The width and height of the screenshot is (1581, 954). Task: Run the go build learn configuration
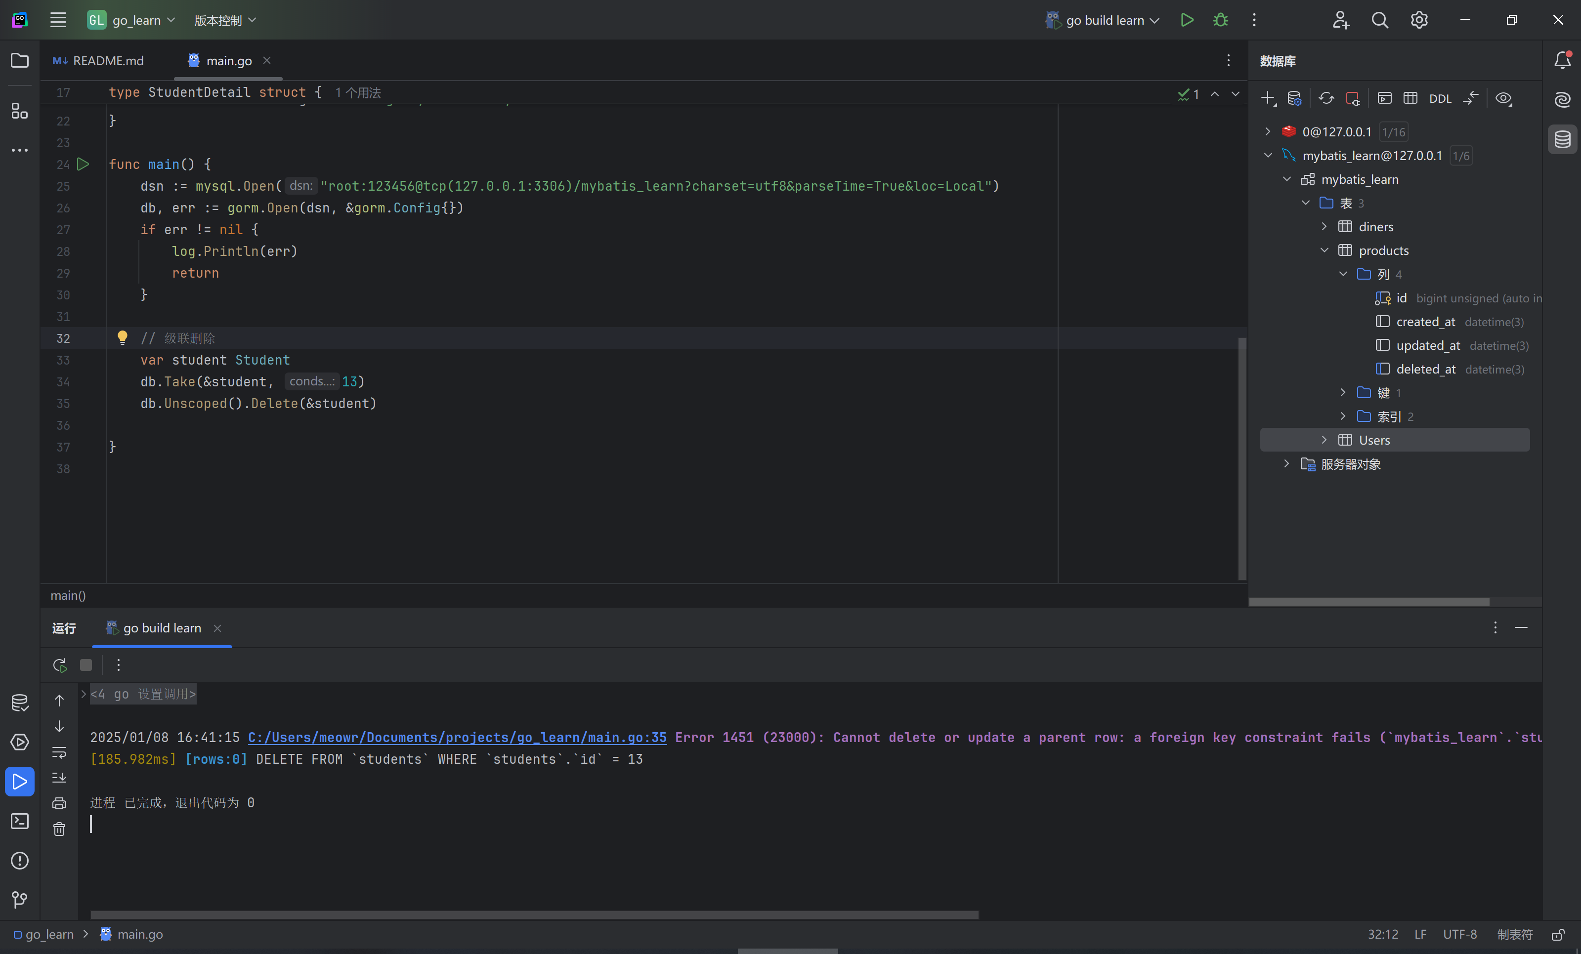click(1187, 20)
